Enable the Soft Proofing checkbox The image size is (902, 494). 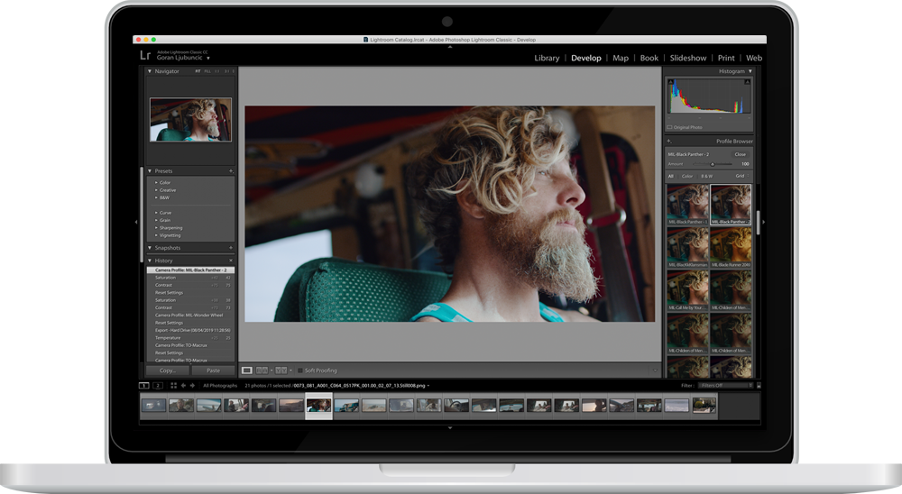coord(300,370)
